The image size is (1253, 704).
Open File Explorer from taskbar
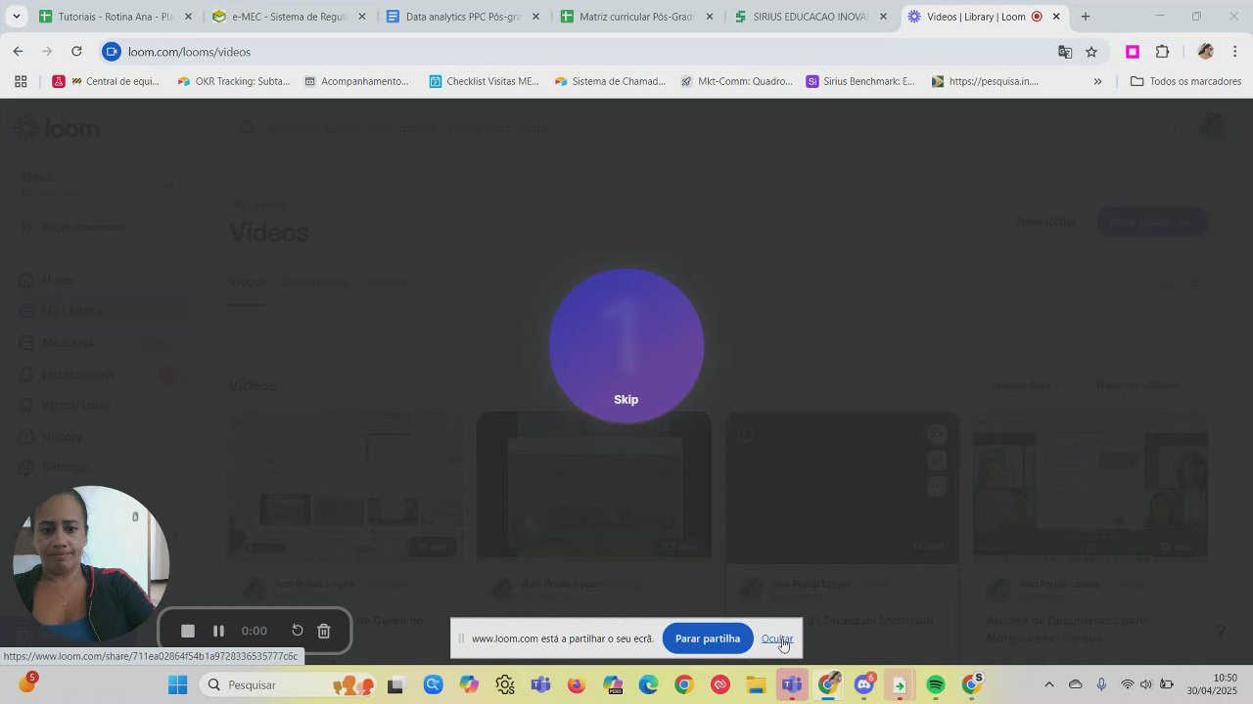(756, 684)
